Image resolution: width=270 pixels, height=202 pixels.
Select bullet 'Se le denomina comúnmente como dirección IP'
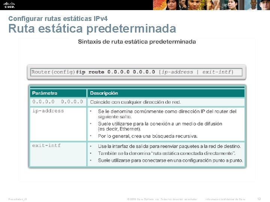point(167,114)
